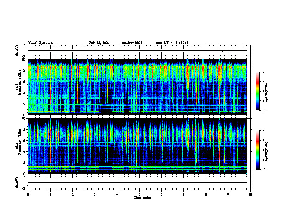Click the "Time (min)" axis label
282x218 pixels.
pos(142,198)
